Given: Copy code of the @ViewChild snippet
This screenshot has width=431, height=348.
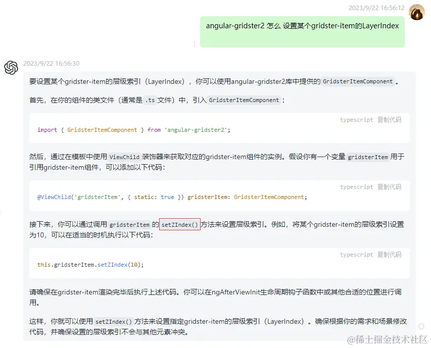Looking at the screenshot, I should (389, 187).
